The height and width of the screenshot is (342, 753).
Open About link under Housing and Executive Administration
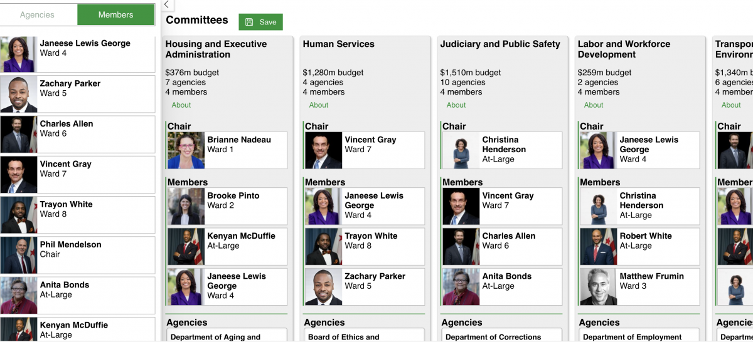pyautogui.click(x=181, y=105)
